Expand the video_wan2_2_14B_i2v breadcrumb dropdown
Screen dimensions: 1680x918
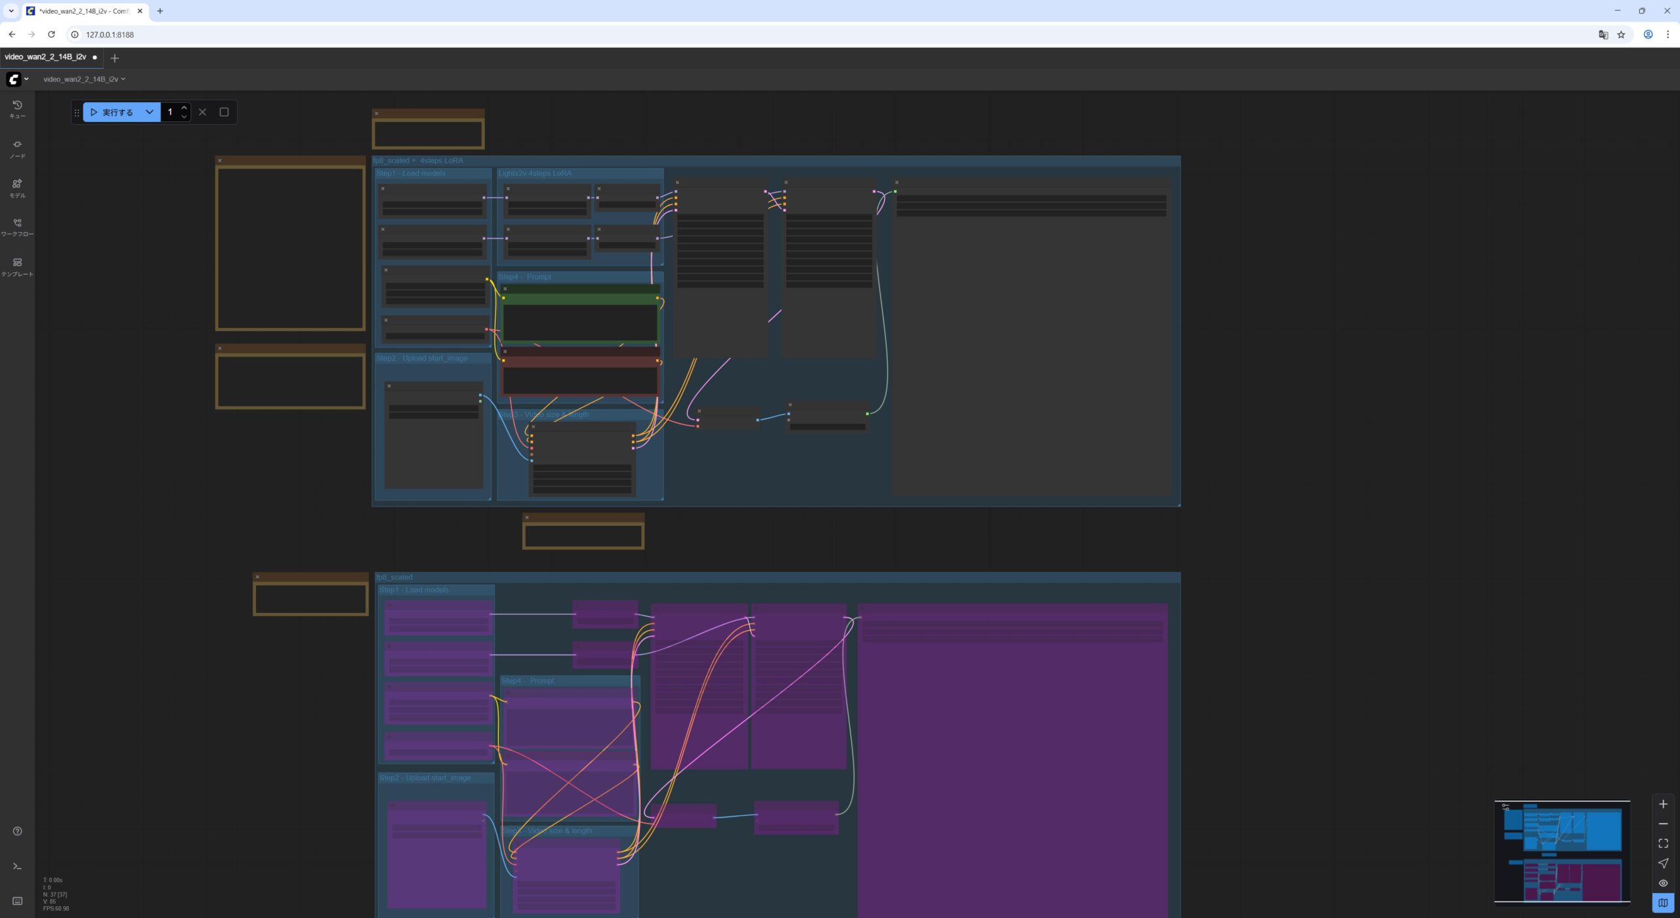tap(84, 79)
